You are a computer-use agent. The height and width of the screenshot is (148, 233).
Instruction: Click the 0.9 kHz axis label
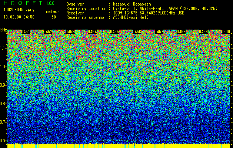pos(3,85)
